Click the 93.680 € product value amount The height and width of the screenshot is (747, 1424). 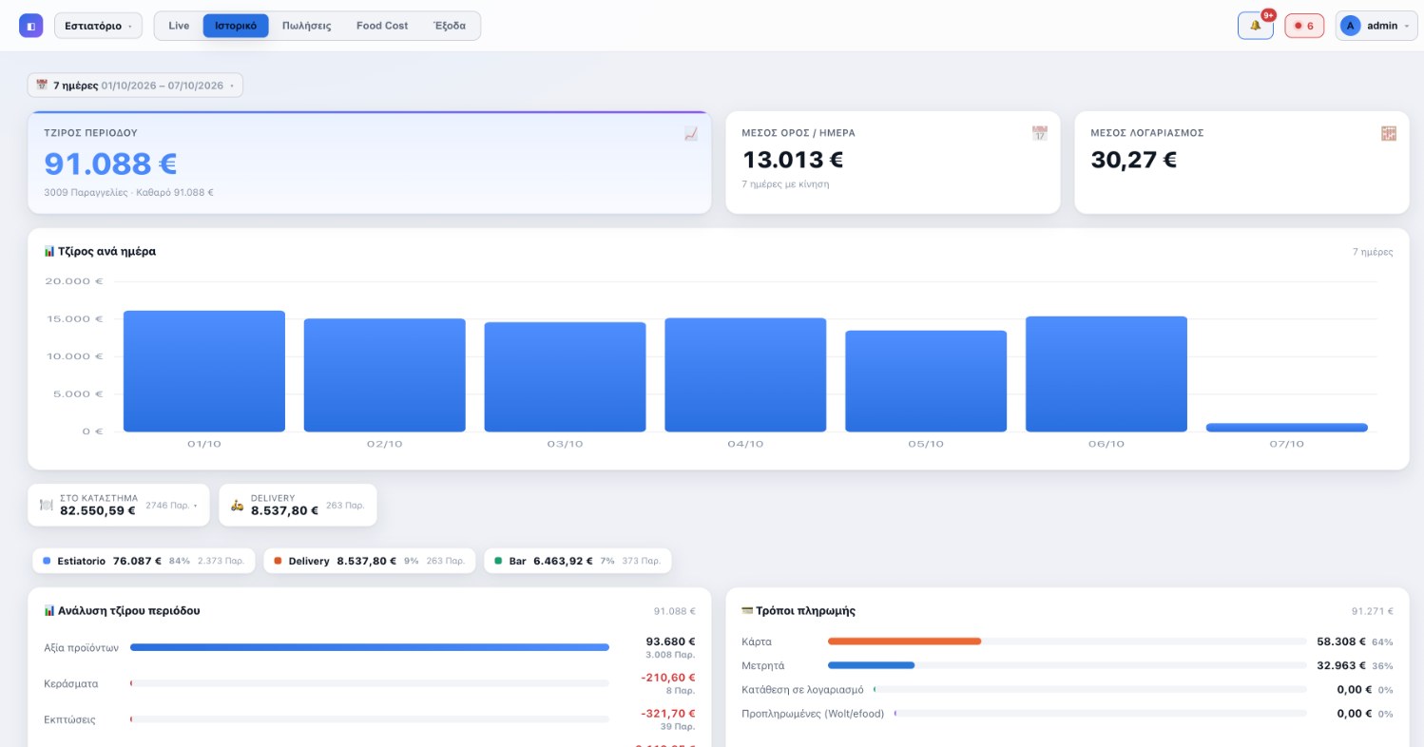[671, 642]
